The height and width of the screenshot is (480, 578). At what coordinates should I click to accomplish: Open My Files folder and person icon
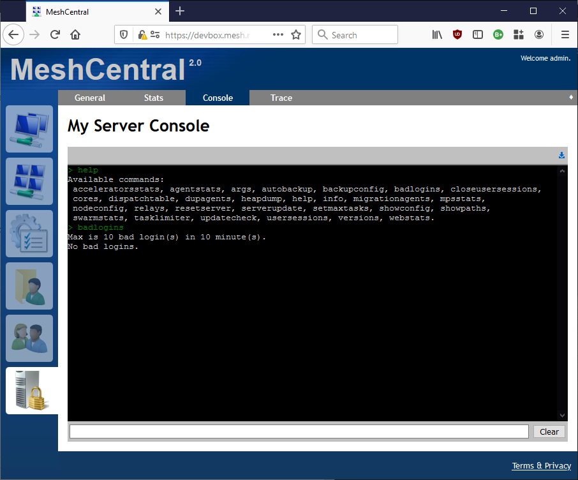[x=29, y=286]
